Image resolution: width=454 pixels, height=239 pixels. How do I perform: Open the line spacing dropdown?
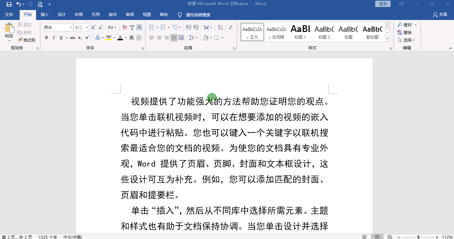coord(193,38)
